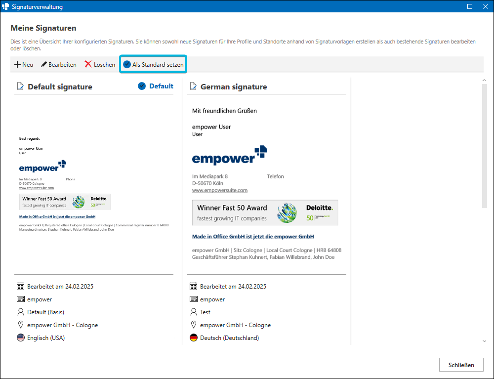Click Meine Signaturen heading
Image resolution: width=494 pixels, height=379 pixels.
coord(43,28)
